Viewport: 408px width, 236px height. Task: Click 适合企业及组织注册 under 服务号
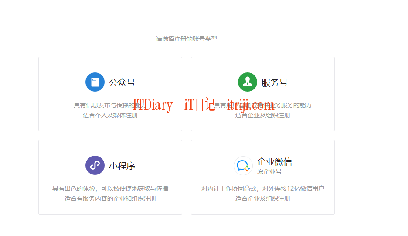click(x=263, y=115)
